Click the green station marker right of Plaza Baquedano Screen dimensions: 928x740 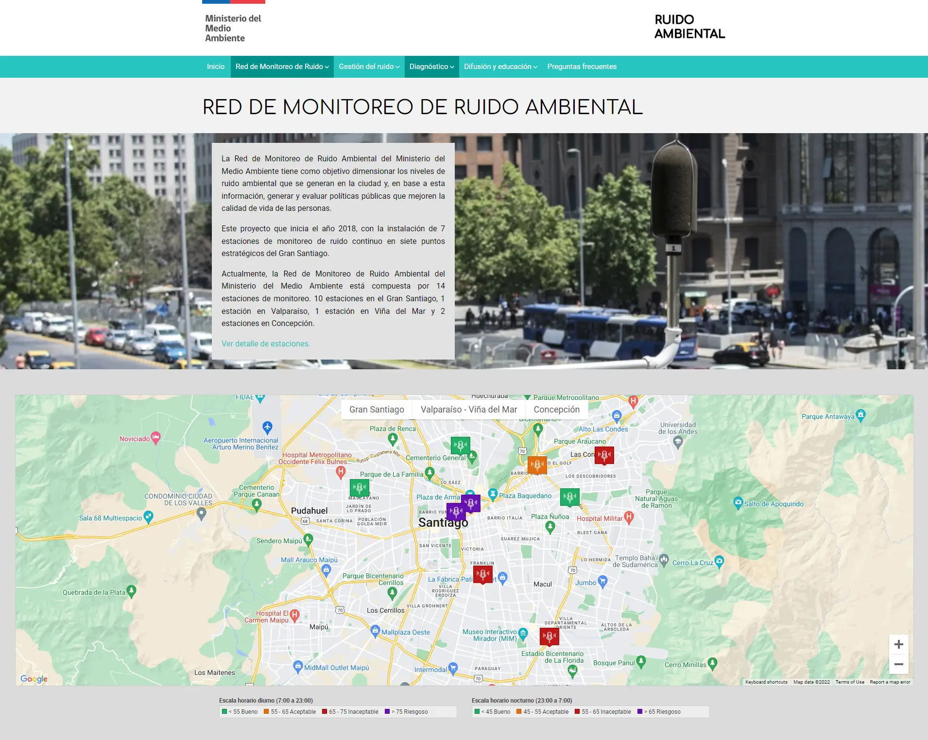(570, 497)
